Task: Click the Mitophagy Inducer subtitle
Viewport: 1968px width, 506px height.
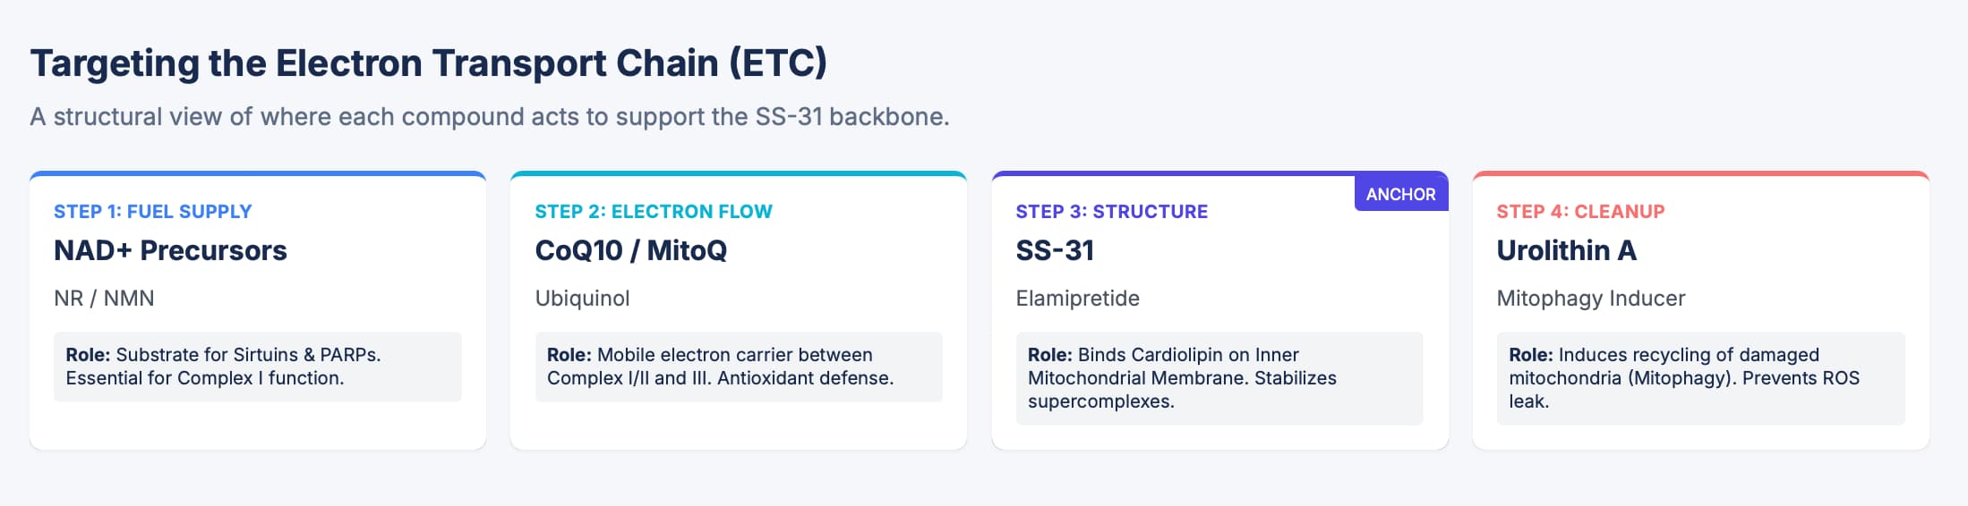Action: (x=1590, y=299)
